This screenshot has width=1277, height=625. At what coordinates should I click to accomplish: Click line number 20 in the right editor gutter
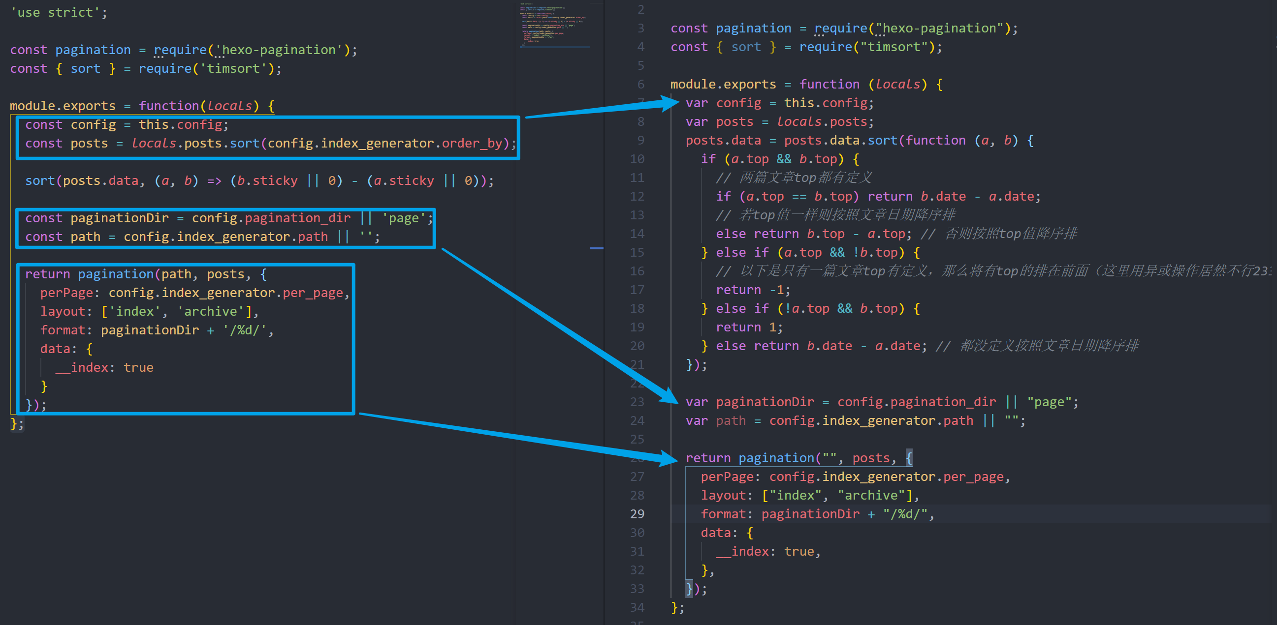tap(637, 346)
